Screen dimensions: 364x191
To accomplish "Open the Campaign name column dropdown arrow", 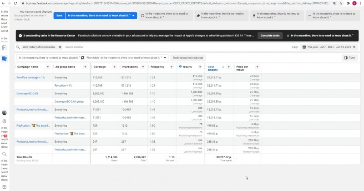I will click(x=48, y=67).
